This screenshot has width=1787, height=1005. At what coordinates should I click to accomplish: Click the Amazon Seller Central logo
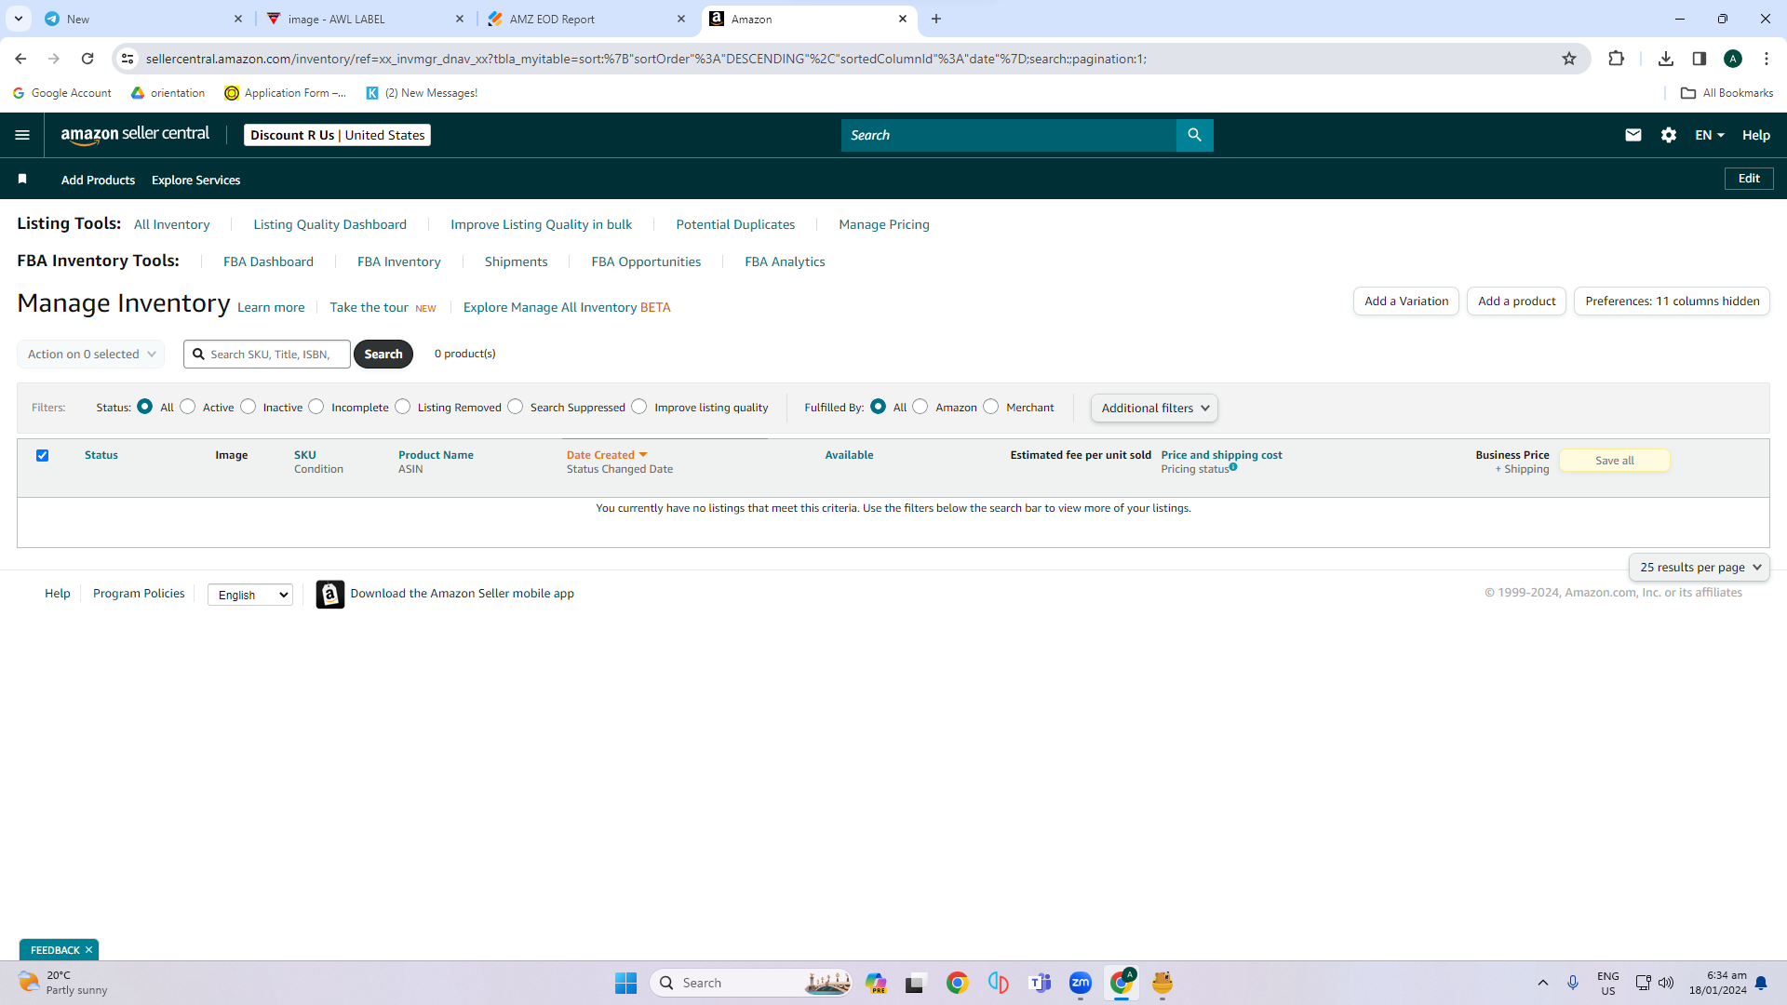[x=135, y=135]
